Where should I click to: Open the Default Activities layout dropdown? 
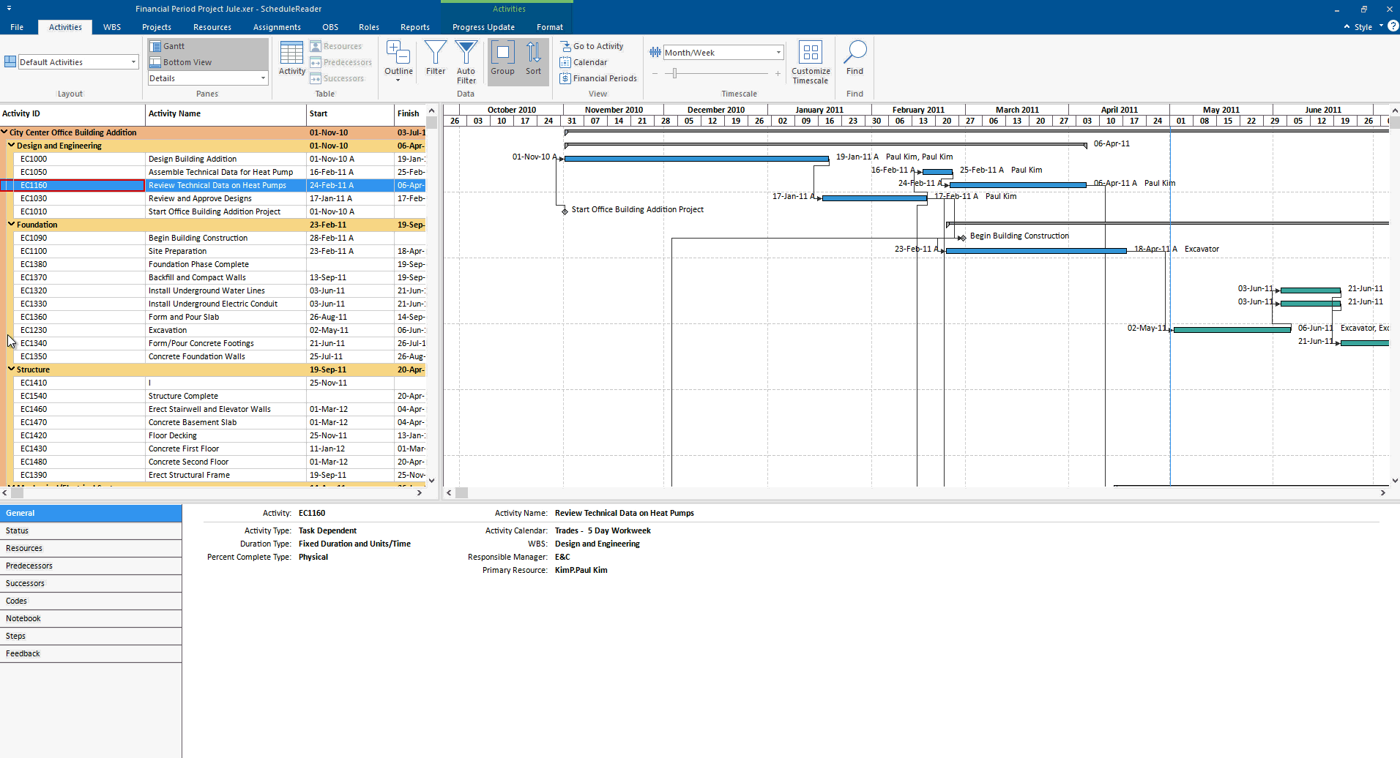coord(133,62)
